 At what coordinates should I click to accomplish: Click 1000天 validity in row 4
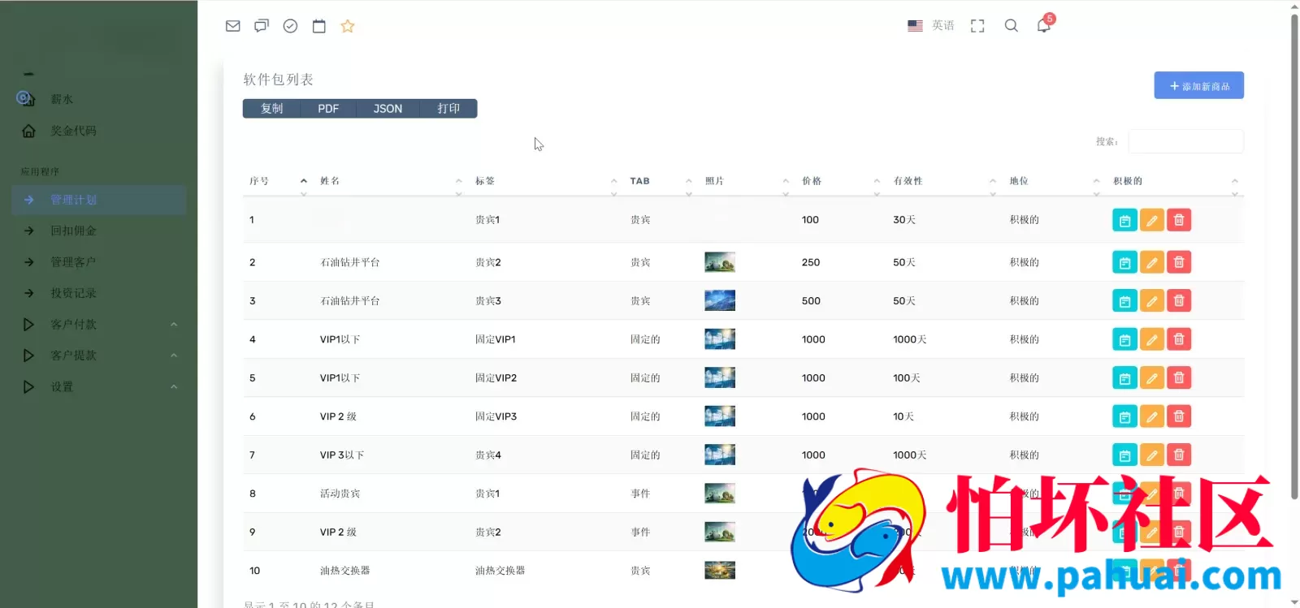point(910,339)
